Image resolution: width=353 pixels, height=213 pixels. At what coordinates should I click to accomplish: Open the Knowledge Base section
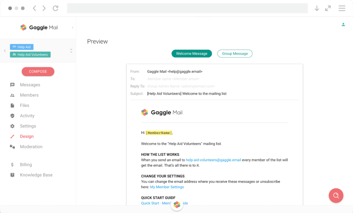[x=36, y=175]
